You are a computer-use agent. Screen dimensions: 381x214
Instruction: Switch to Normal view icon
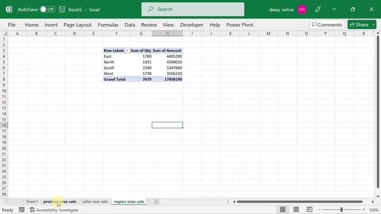point(283,210)
